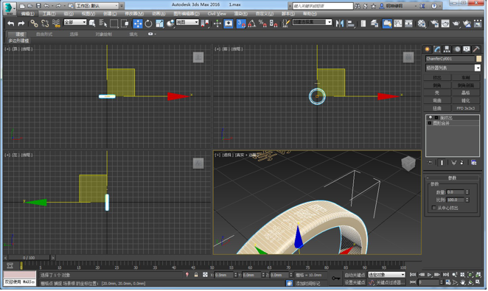Click the Mirror tool icon
This screenshot has height=291, width=488.
[340, 24]
